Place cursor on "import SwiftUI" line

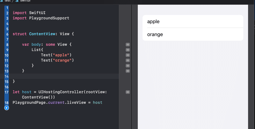pyautogui.click(x=29, y=13)
